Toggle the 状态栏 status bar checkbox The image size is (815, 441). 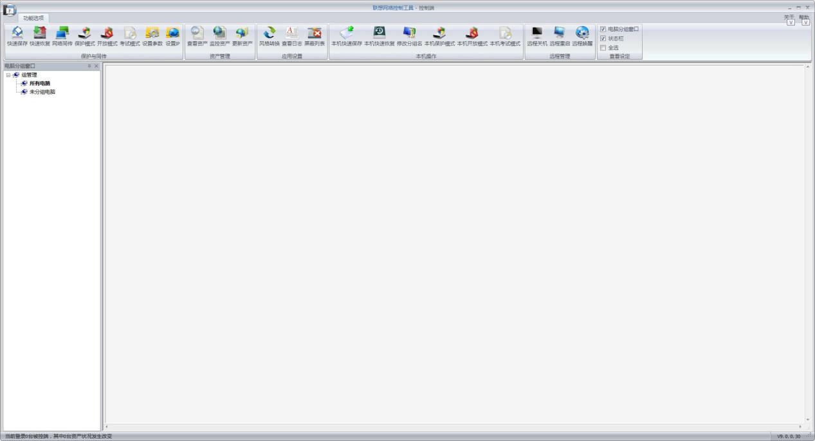[603, 38]
